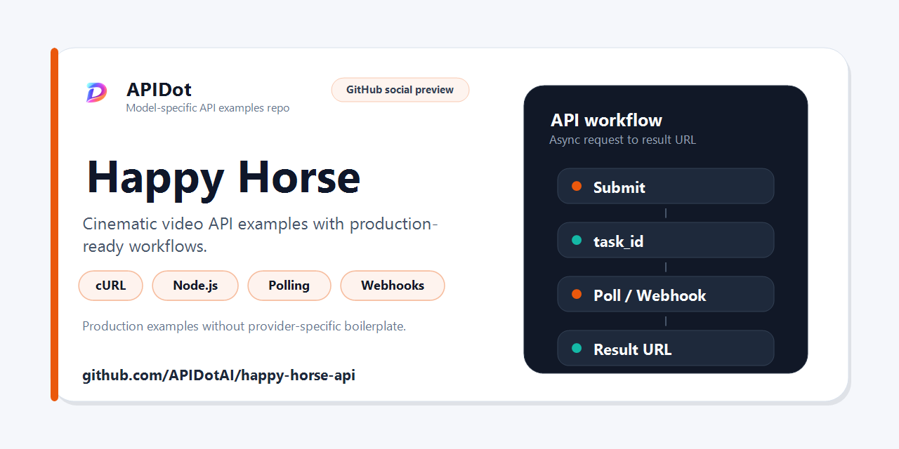Click the Result URL workflow step
The image size is (899, 449).
(666, 349)
